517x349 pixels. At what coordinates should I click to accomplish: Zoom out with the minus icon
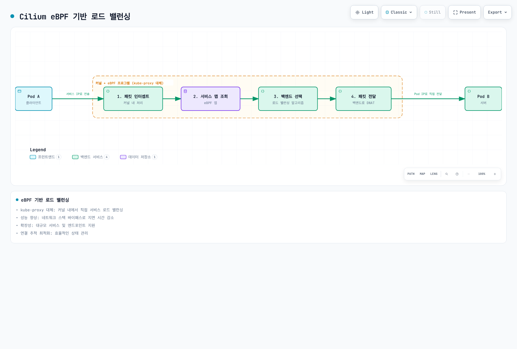tap(469, 174)
